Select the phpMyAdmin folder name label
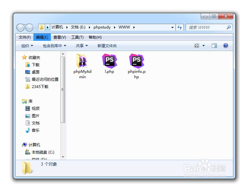The width and height of the screenshot is (240, 184). (x=82, y=74)
